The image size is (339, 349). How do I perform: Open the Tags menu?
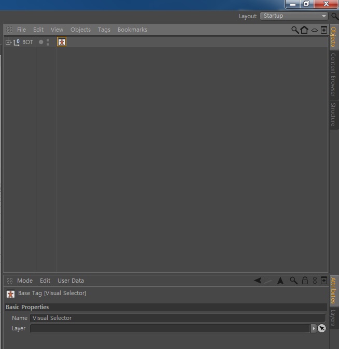tap(104, 30)
